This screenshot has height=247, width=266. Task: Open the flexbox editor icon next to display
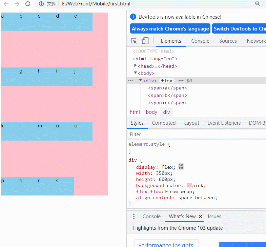tap(181, 167)
